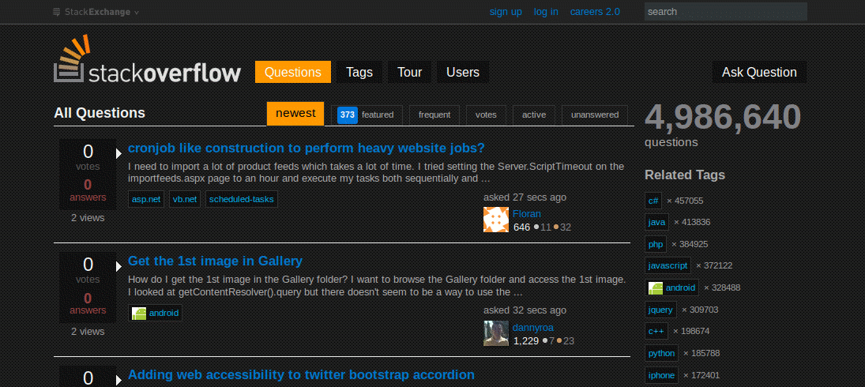Image resolution: width=865 pixels, height=387 pixels.
Task: Open careers 2.0 link
Action: click(x=595, y=12)
